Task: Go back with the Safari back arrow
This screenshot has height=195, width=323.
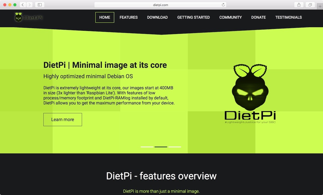Action: coord(23,5)
